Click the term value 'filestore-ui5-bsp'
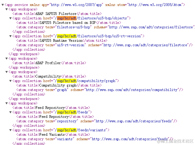 (73, 27)
